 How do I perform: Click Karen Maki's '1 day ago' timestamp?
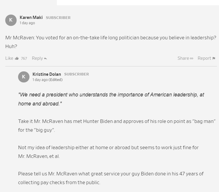pyautogui.click(x=27, y=23)
